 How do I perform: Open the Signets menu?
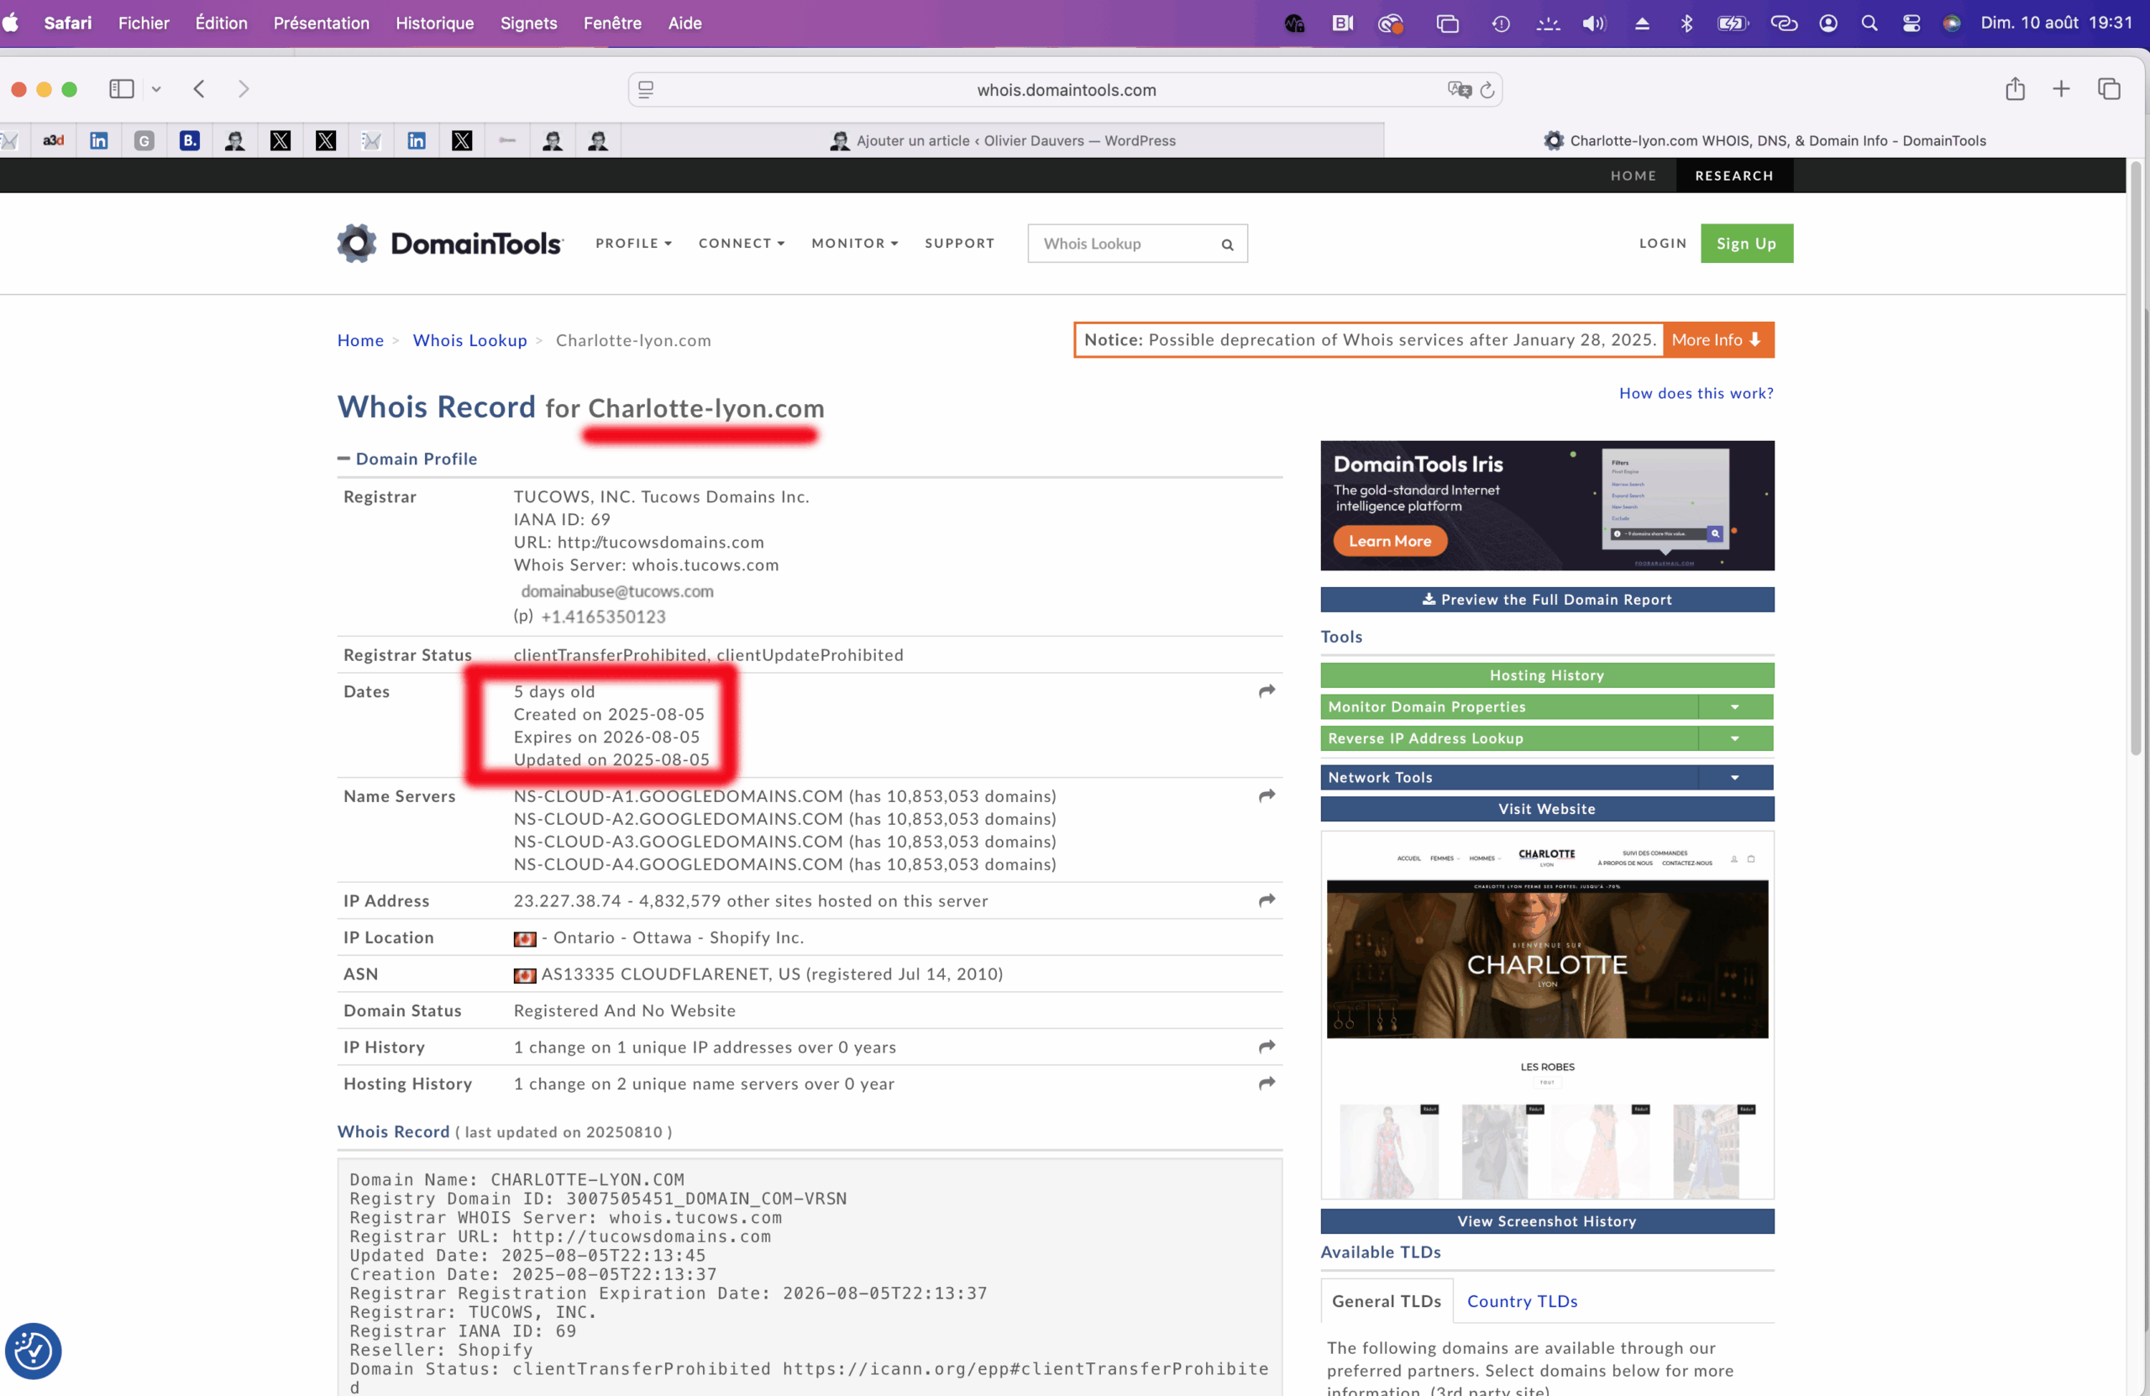coord(528,24)
